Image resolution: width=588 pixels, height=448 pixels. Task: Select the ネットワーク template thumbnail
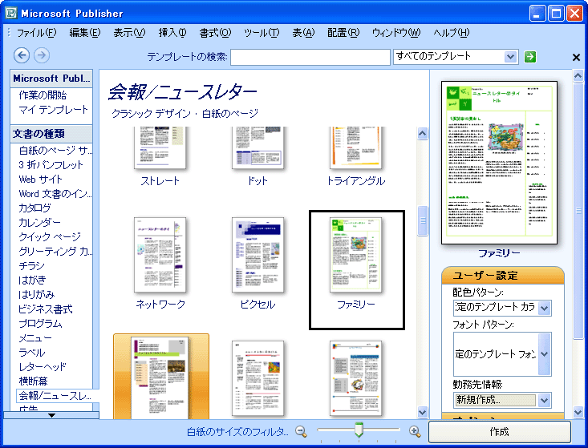(x=160, y=255)
